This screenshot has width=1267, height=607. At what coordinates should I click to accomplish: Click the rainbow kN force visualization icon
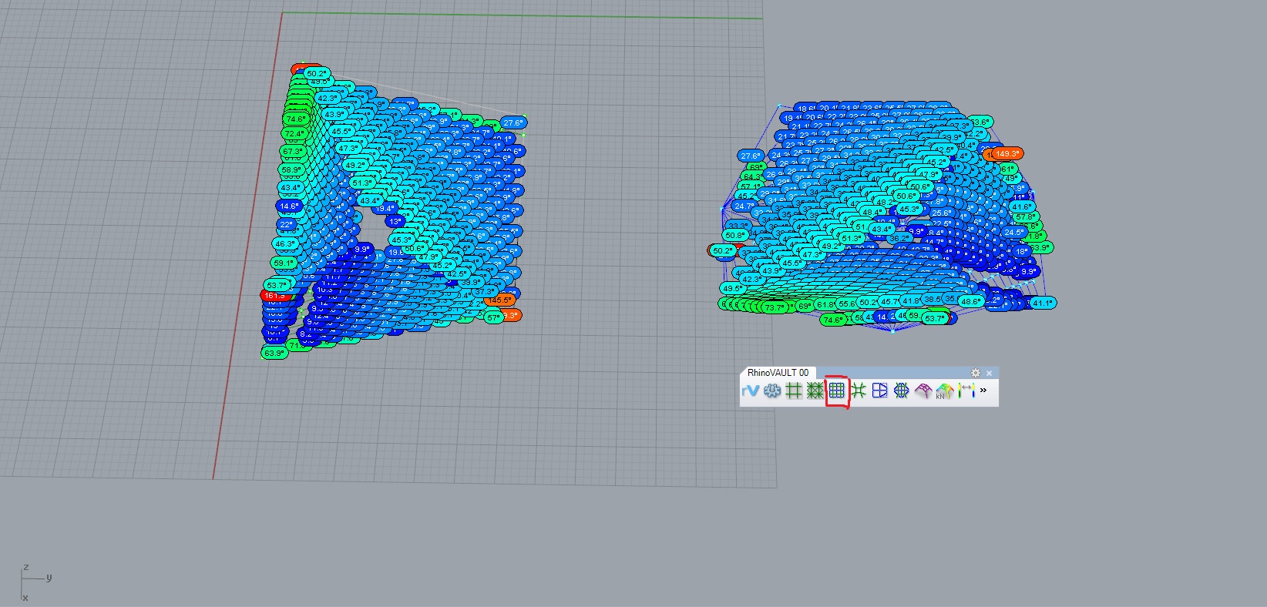pyautogui.click(x=945, y=391)
